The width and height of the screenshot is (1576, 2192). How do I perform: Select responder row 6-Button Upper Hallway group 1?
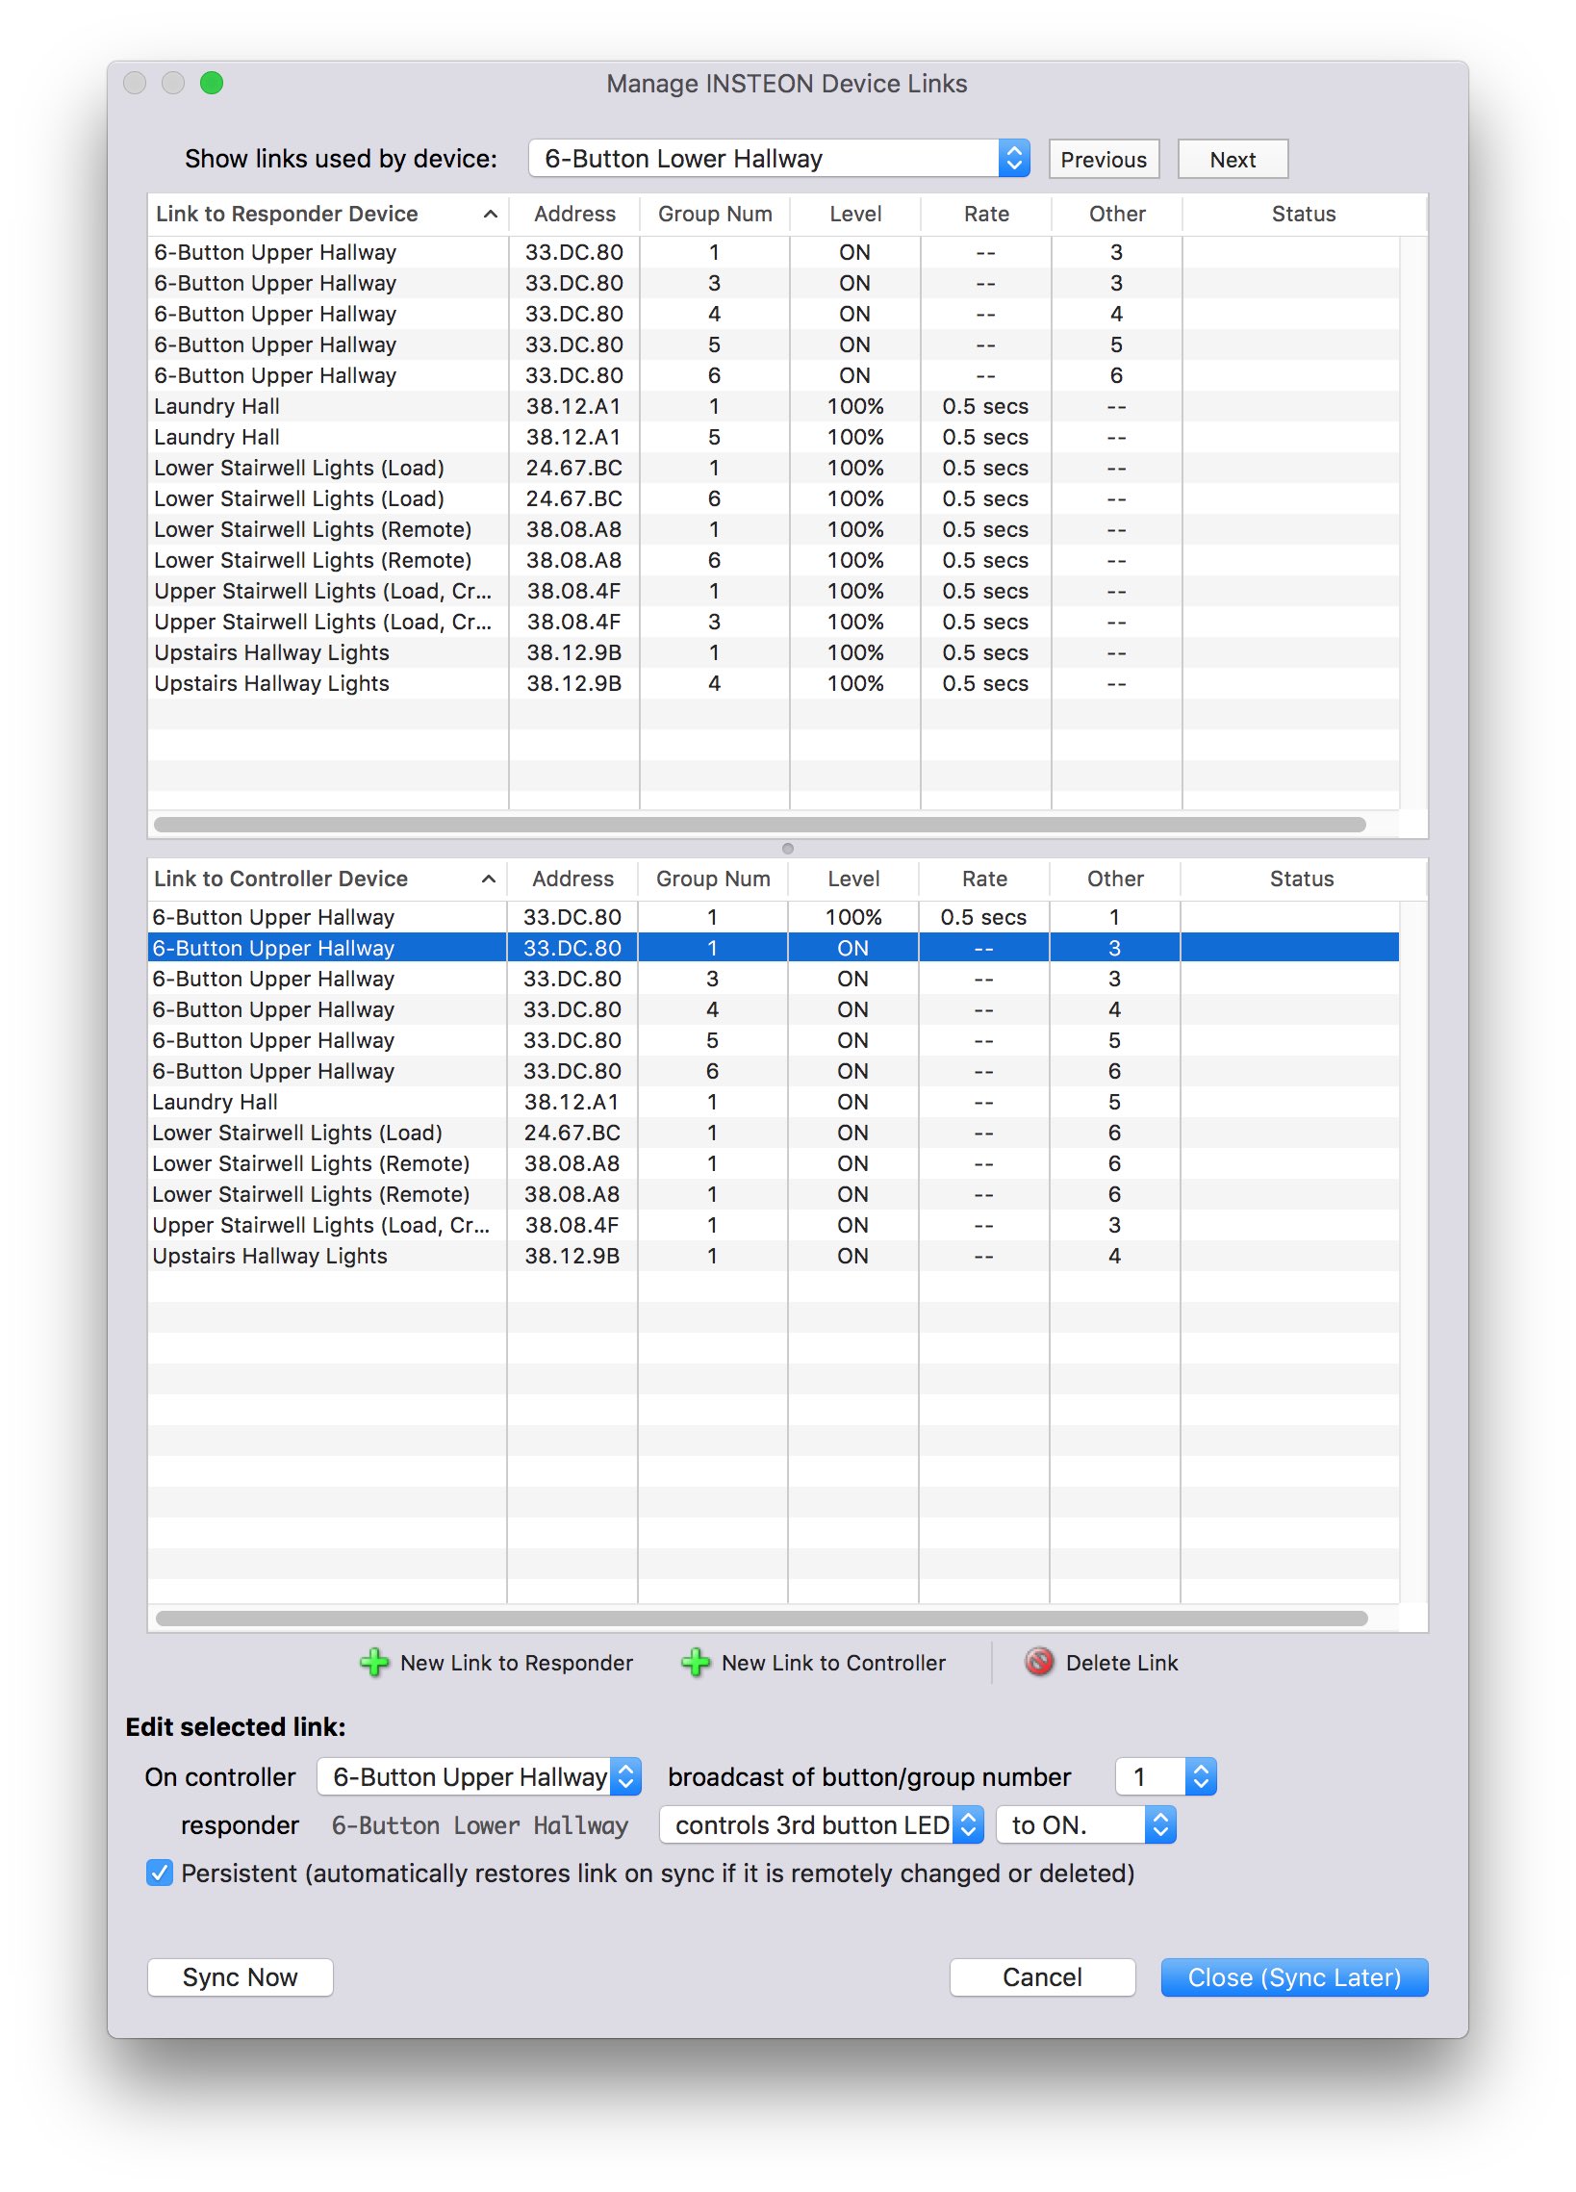click(x=773, y=252)
